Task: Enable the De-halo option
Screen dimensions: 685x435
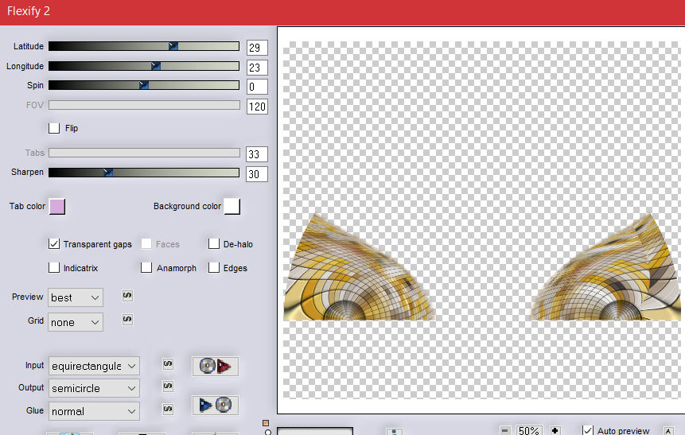Action: pos(214,243)
